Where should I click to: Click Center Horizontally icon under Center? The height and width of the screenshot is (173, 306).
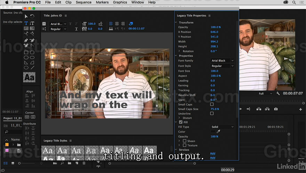27,117
